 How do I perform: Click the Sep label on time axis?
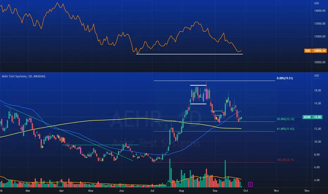pos(215,190)
